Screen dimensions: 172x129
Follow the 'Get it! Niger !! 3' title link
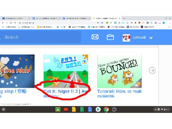[66, 91]
